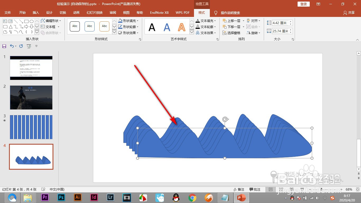361x203 pixels.
Task: Undo the last action
Action: [x=12, y=46]
